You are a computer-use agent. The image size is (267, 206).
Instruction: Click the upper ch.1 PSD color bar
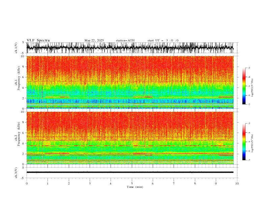[x=244, y=86]
